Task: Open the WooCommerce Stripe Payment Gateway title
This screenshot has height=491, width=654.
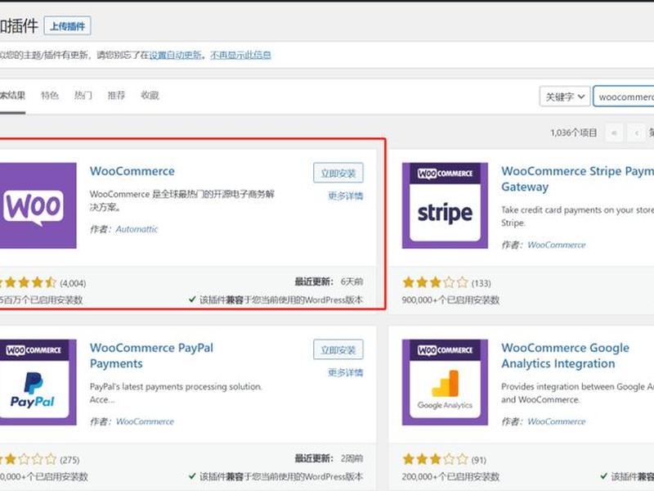Action: 577,178
